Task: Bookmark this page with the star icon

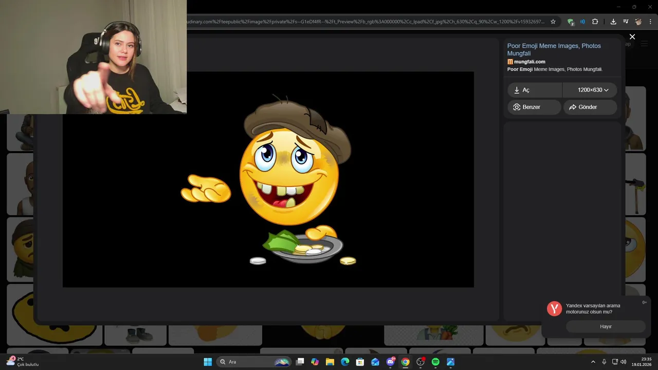Action: pyautogui.click(x=553, y=22)
